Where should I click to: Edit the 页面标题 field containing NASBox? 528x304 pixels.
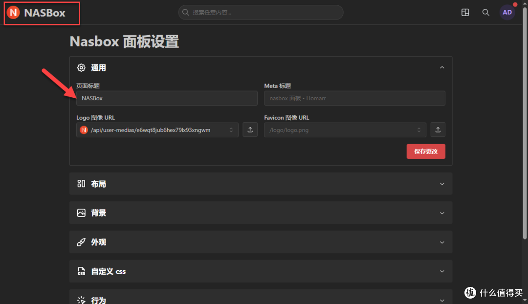[x=167, y=98]
